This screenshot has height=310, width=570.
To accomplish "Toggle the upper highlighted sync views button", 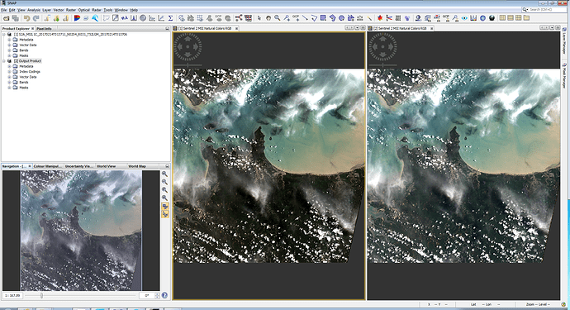I will (x=165, y=207).
